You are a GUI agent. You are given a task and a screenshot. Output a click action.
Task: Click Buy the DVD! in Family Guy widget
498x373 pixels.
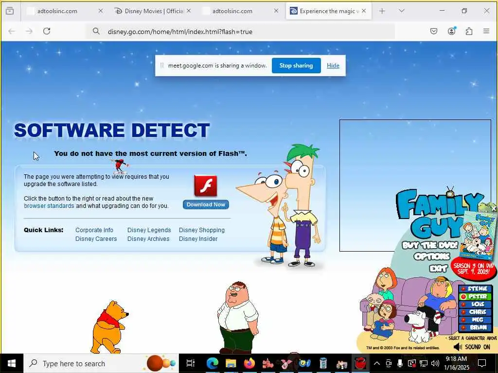click(430, 245)
